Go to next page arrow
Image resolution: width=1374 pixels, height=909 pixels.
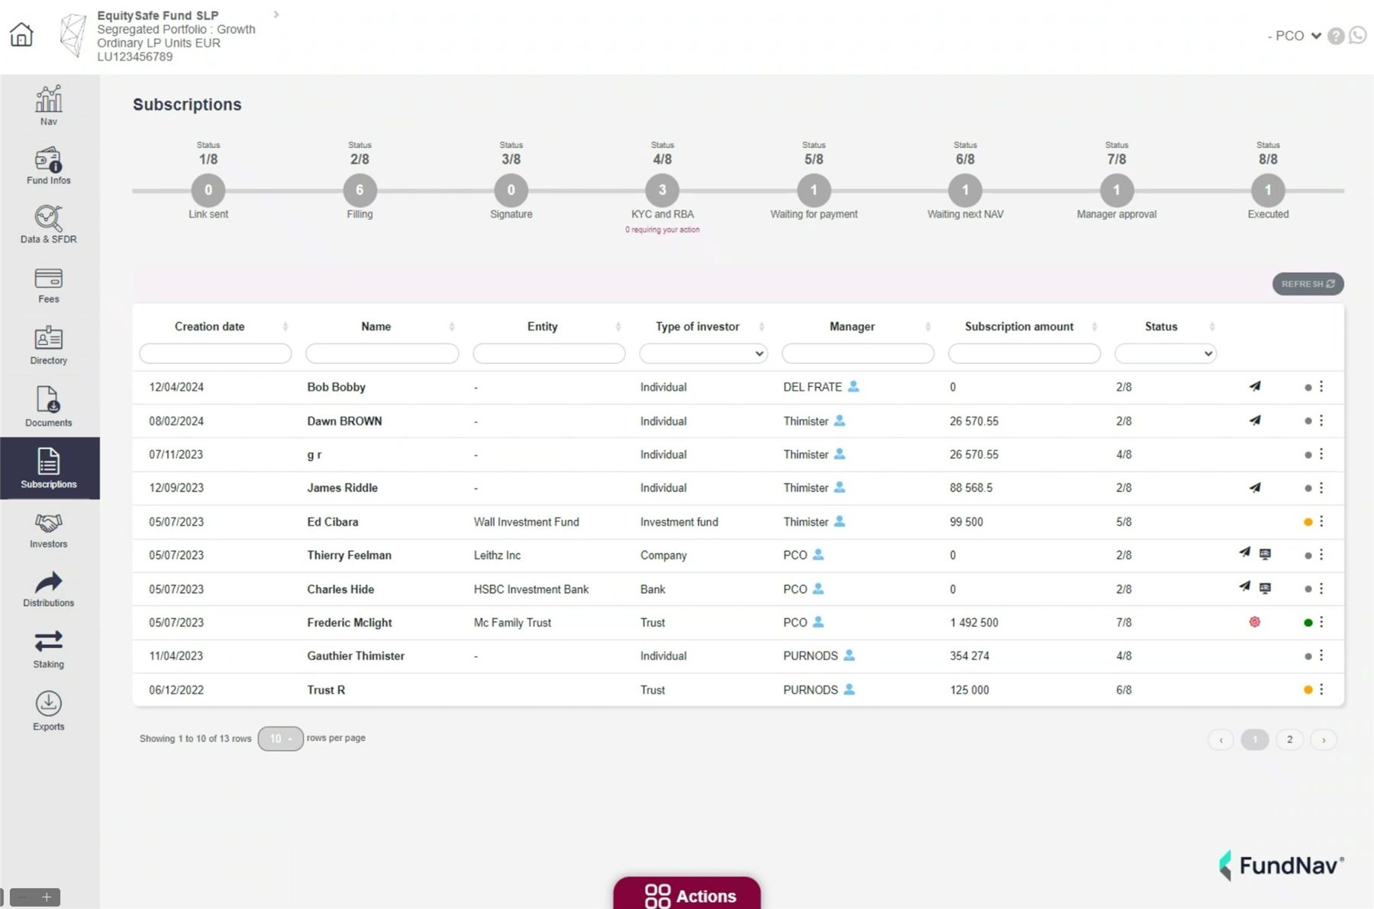click(1324, 740)
